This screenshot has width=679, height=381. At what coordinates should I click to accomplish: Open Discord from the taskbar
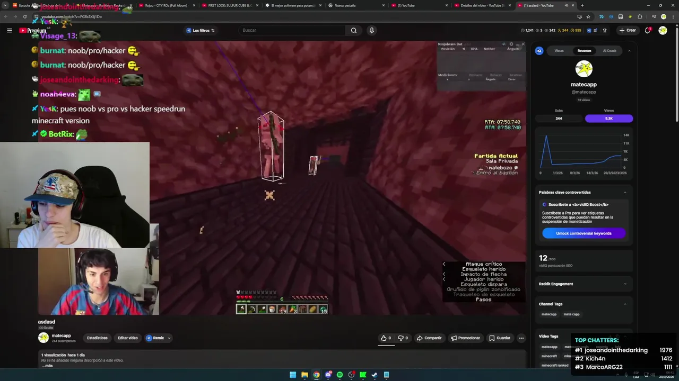click(x=328, y=375)
